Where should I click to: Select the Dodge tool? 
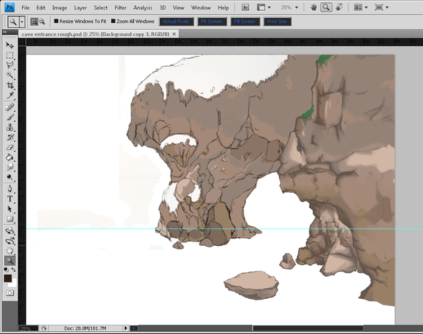pos(10,177)
